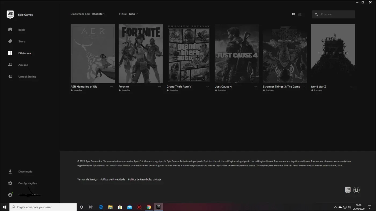Image resolution: width=376 pixels, height=211 pixels.
Task: Open options menu for Grand Theft Auto V
Action: pos(208,87)
